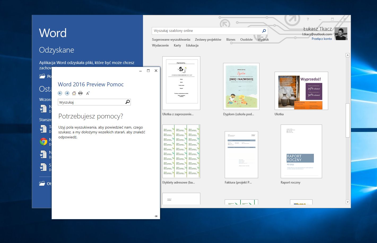The image size is (377, 243).
Task: Open Ulotka z zaproszeniem template
Action: pyautogui.click(x=181, y=83)
